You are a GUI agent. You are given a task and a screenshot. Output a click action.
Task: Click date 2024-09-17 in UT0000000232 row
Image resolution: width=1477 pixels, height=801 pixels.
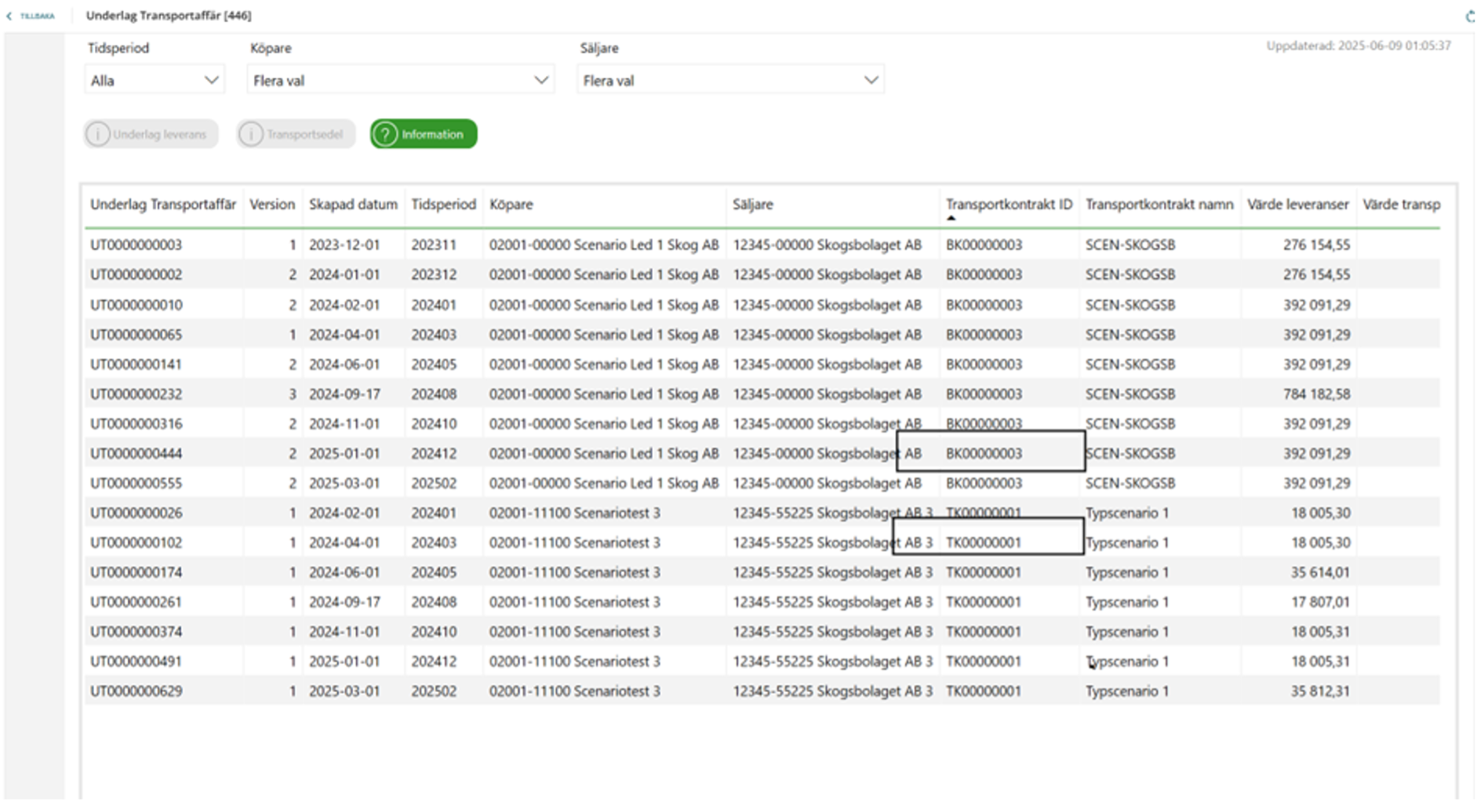(x=344, y=393)
